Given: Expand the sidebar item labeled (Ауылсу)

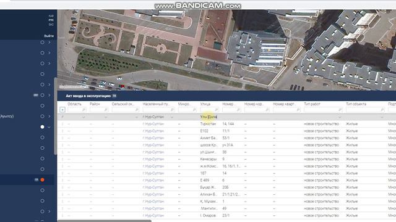Looking at the screenshot, I should [x=49, y=117].
